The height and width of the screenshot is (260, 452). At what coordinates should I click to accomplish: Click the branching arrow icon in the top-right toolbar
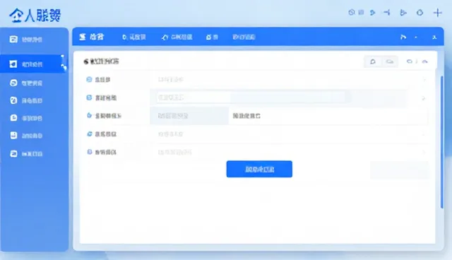tap(387, 13)
